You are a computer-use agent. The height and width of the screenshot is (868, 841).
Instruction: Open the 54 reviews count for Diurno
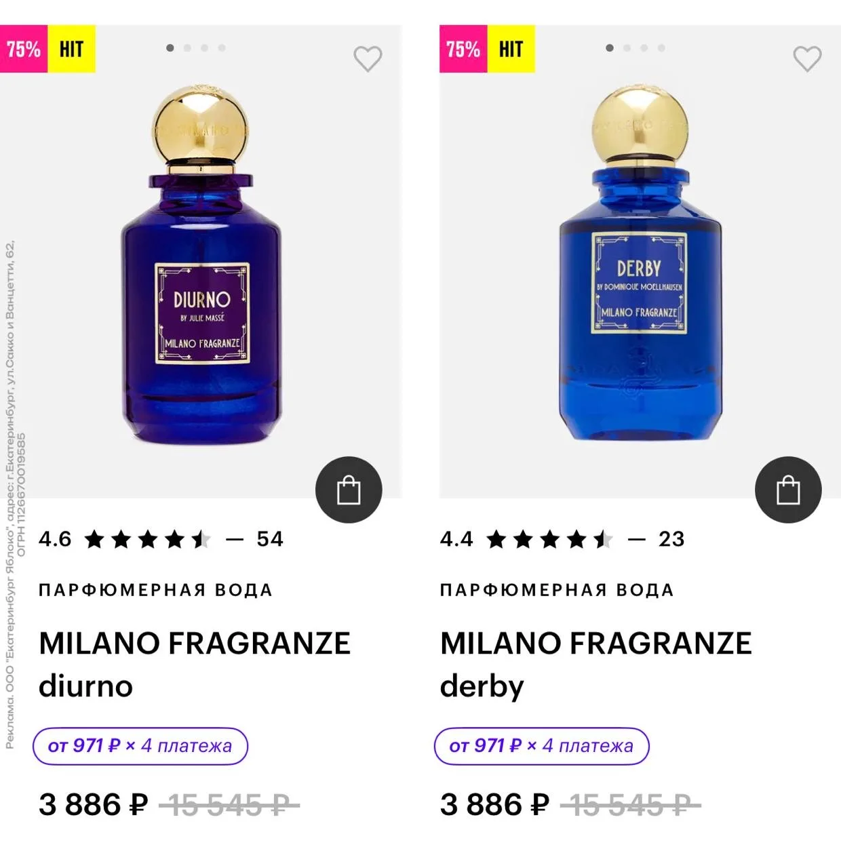pos(270,539)
